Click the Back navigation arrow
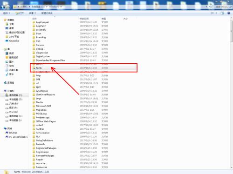The image size is (233, 174). click(x=3, y=7)
